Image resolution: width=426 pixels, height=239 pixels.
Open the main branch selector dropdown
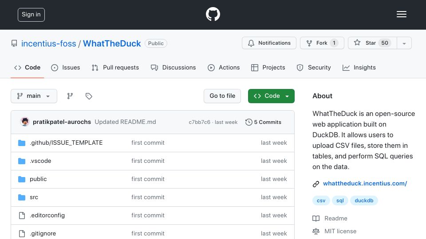click(x=34, y=96)
